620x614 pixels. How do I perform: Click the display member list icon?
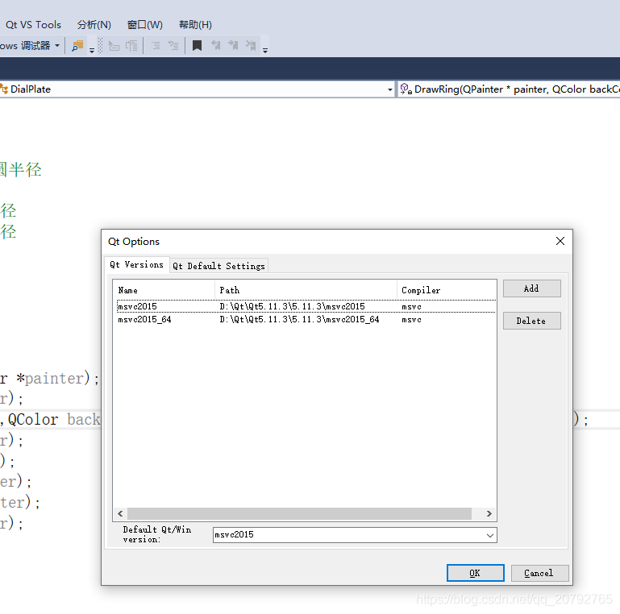[x=114, y=46]
